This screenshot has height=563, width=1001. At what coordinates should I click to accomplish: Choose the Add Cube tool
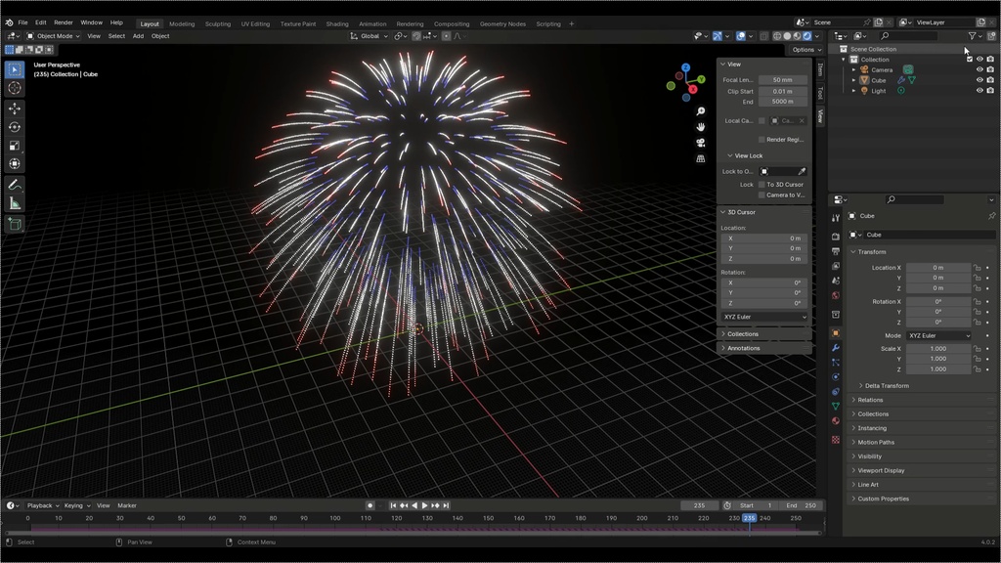coord(15,224)
